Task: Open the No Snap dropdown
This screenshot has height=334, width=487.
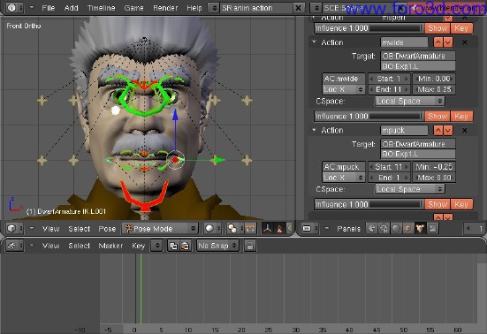Action: pyautogui.click(x=217, y=246)
